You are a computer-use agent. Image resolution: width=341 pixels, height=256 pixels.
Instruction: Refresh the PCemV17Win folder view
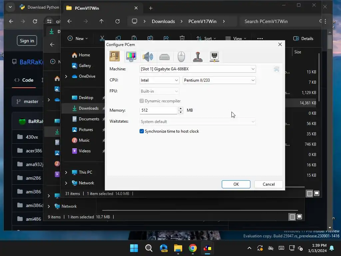(x=118, y=21)
